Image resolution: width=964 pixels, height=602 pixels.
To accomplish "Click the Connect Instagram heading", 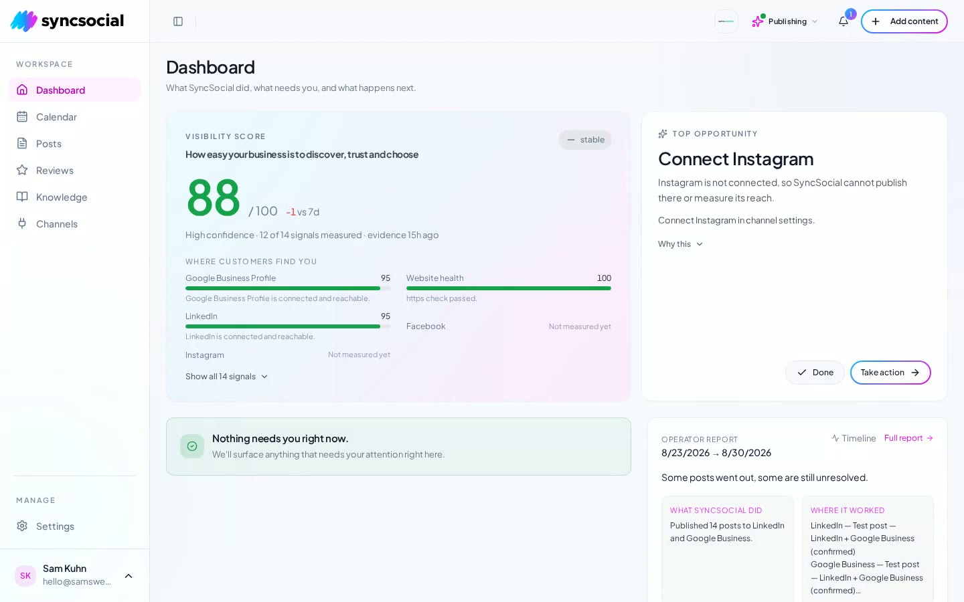I will 736,159.
